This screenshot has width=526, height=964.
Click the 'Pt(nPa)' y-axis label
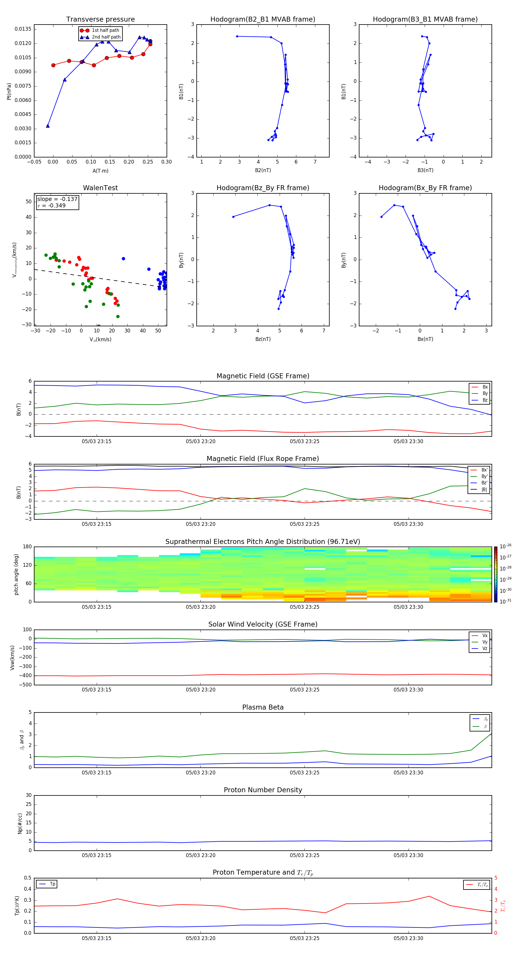point(9,91)
